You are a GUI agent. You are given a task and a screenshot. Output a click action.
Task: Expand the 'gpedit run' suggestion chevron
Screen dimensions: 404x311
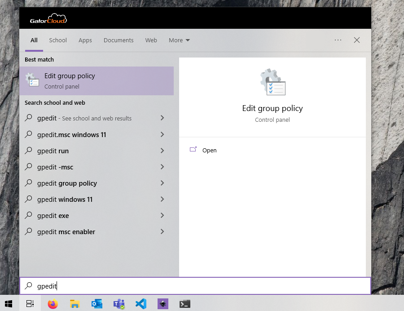tap(162, 151)
